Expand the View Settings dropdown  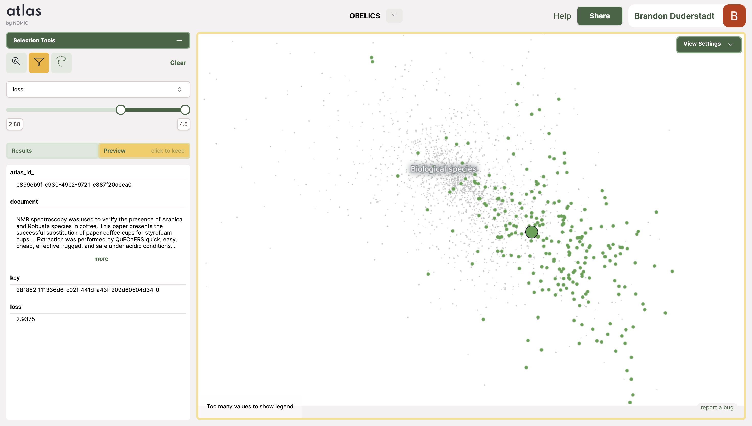pos(708,44)
